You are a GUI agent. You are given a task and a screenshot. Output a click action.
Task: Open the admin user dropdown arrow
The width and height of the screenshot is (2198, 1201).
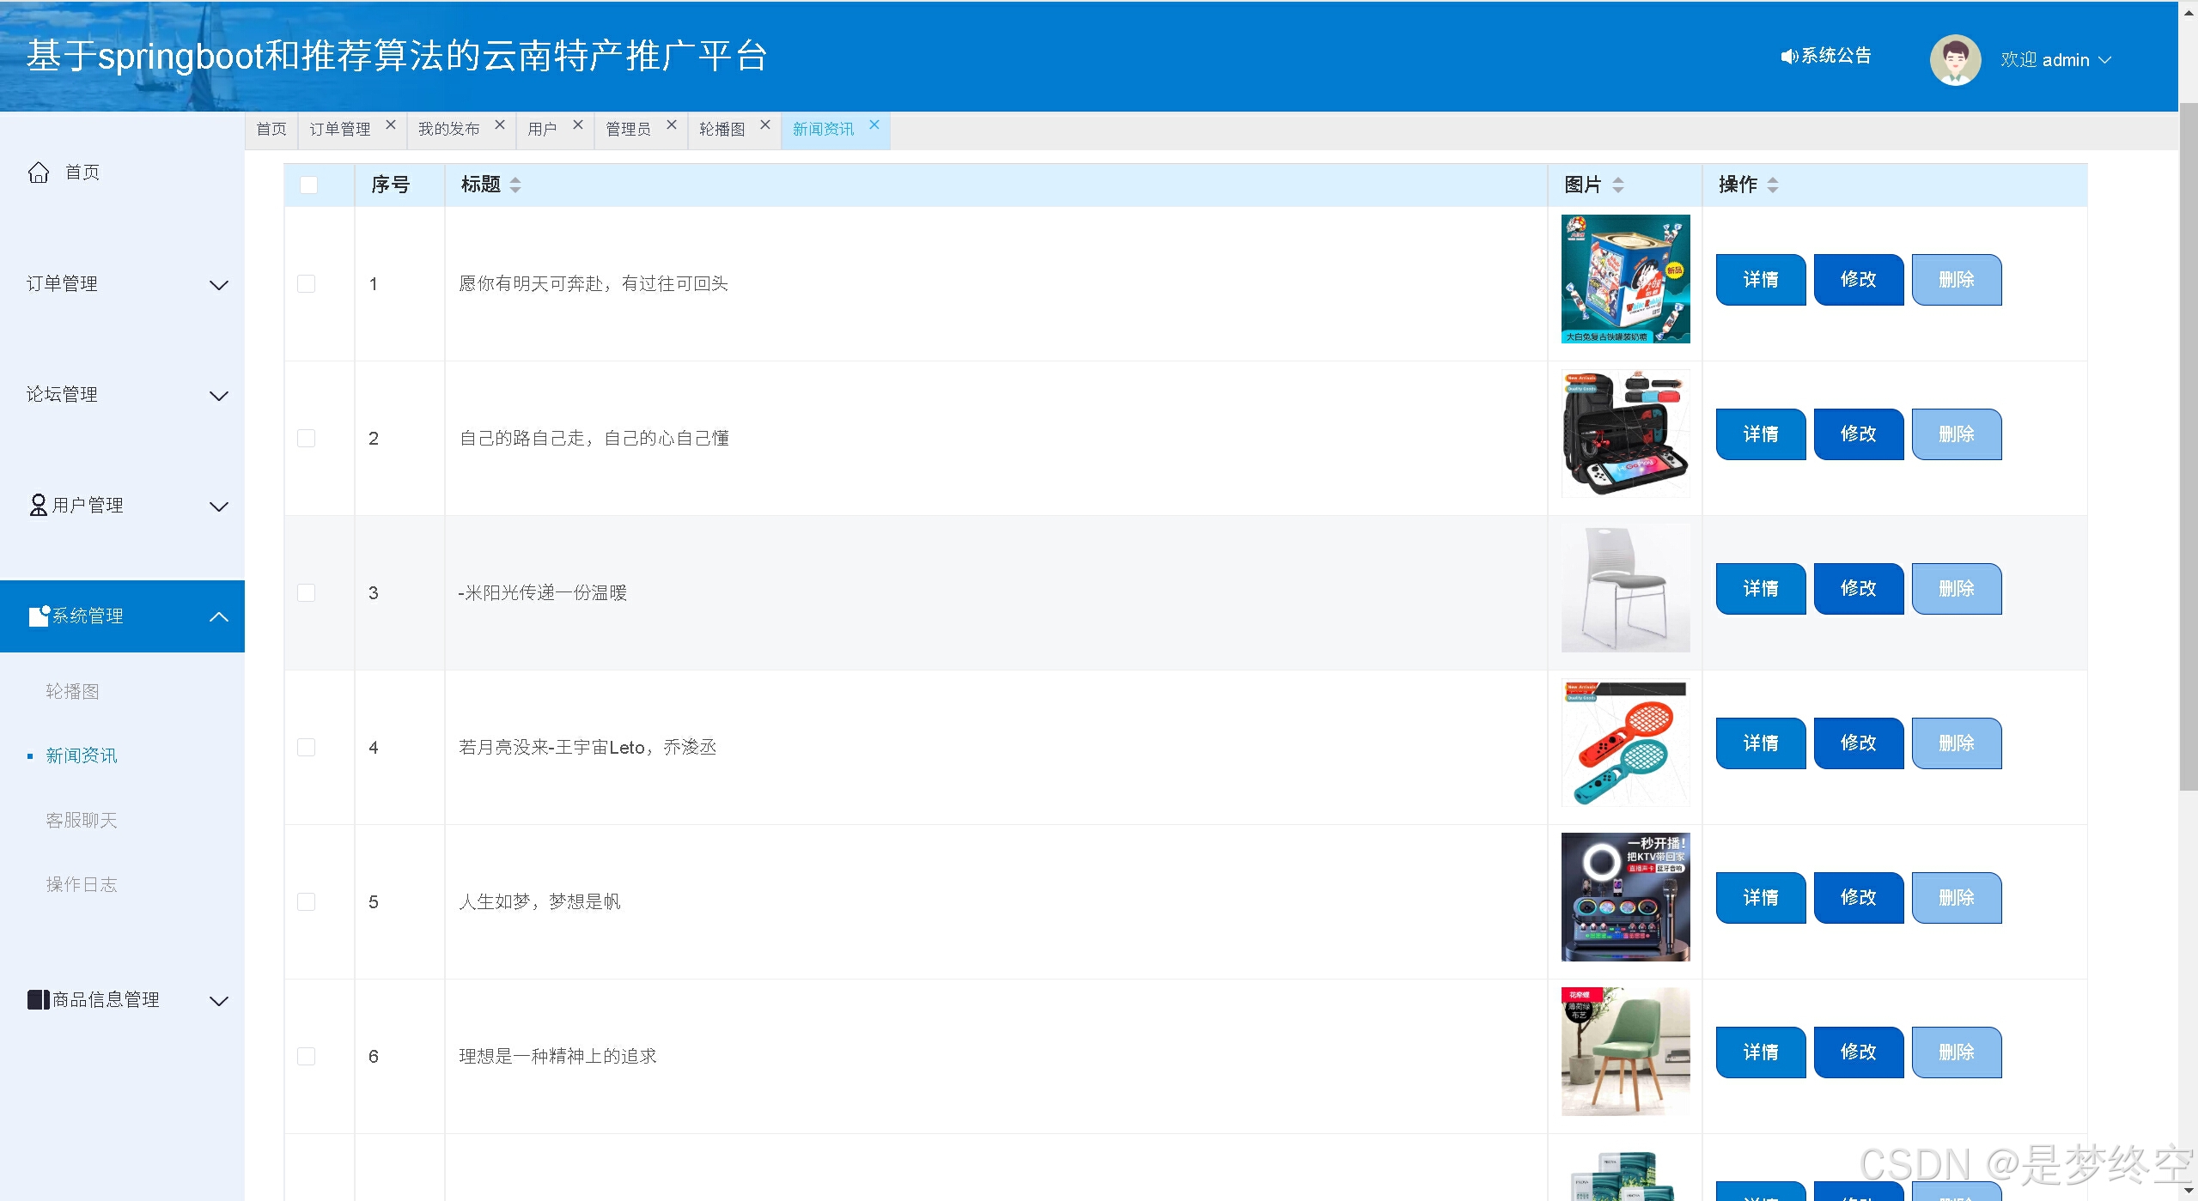(2105, 60)
